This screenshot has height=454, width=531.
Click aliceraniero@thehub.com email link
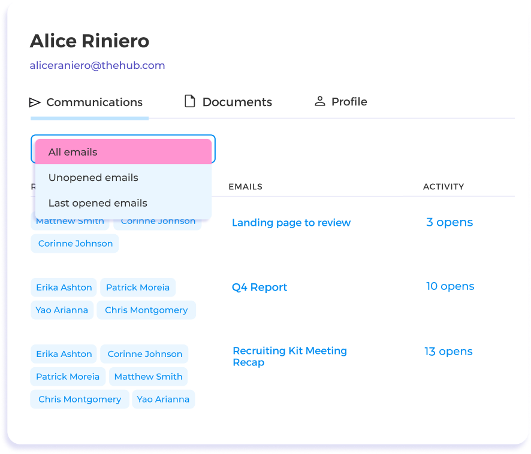pos(98,66)
